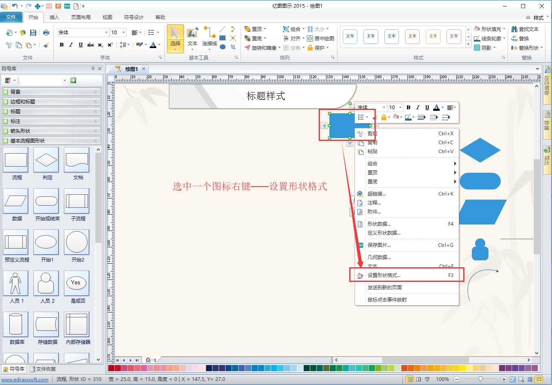Select the rectangle drawing tool in basic tools
552x385 pixels.
pyautogui.click(x=222, y=38)
